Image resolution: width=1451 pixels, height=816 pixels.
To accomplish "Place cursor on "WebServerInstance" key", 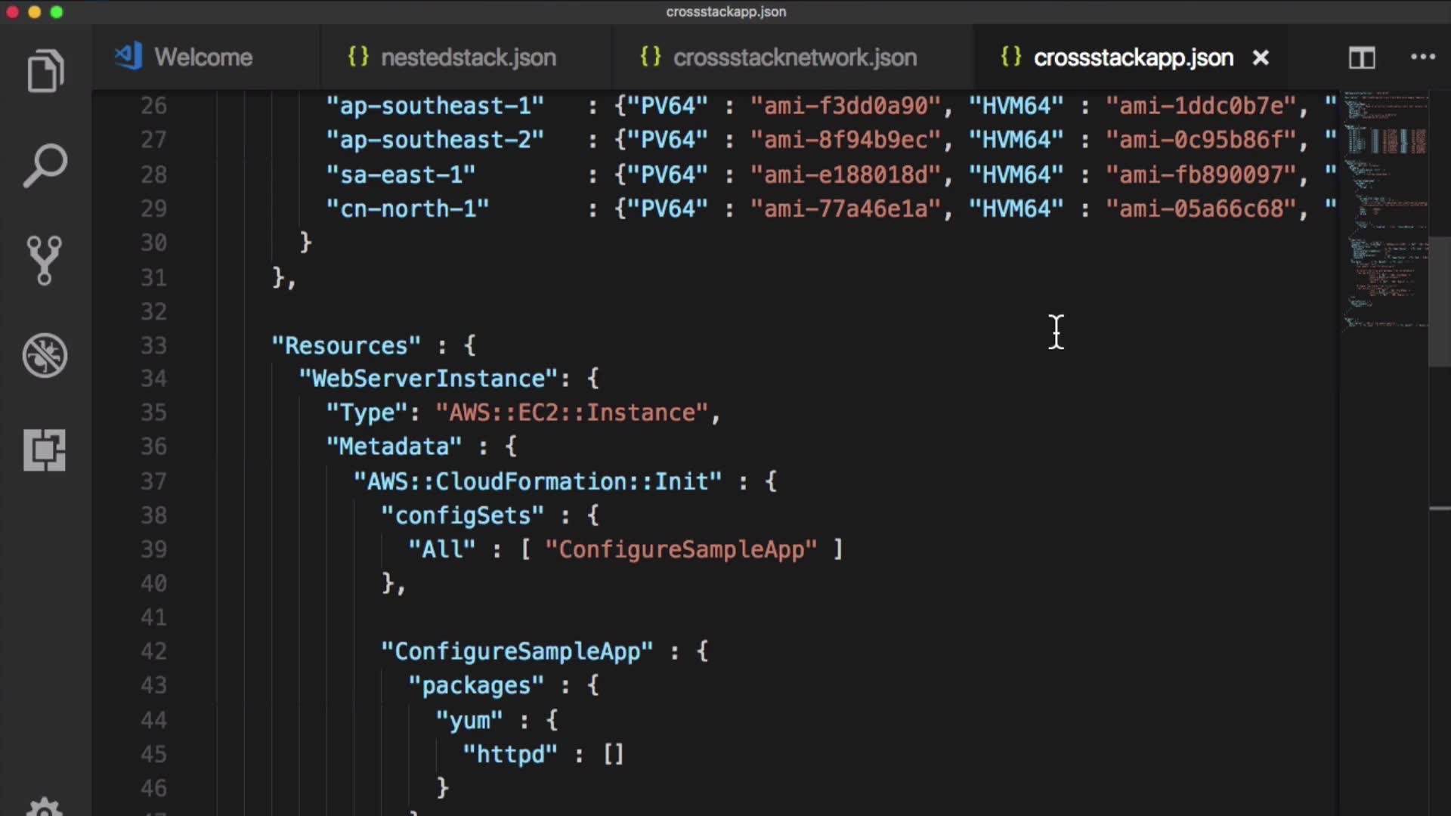I will (428, 379).
